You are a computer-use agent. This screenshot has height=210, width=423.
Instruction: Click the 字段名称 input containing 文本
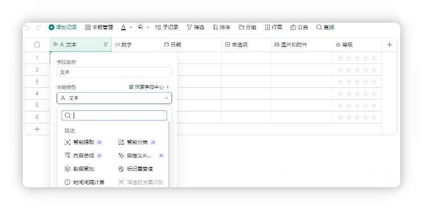point(114,72)
